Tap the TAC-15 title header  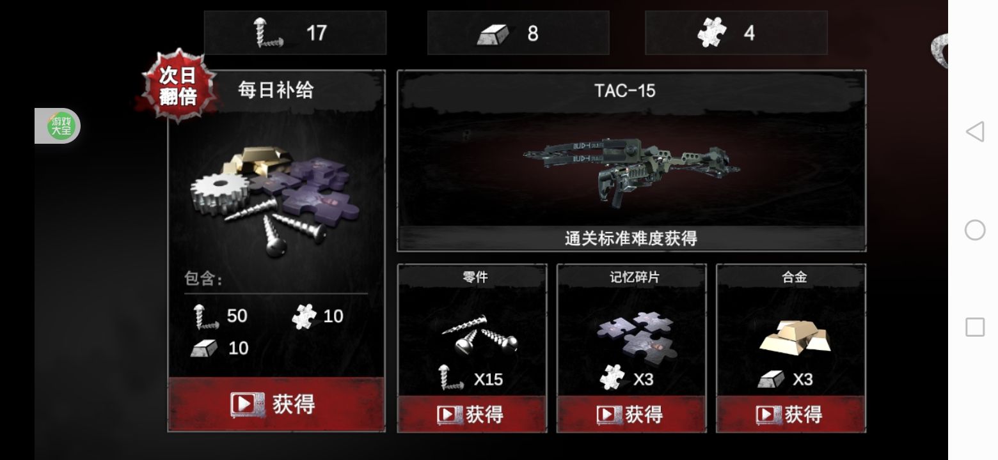click(x=625, y=91)
